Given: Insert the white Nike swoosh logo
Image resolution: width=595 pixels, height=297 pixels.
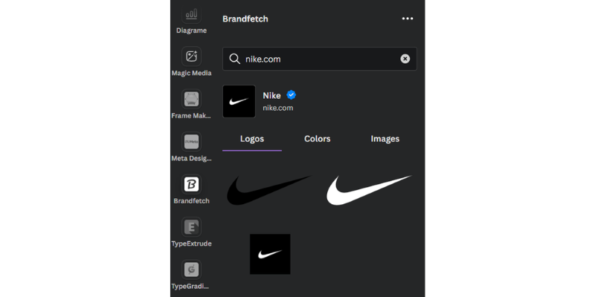Looking at the screenshot, I should coord(368,190).
